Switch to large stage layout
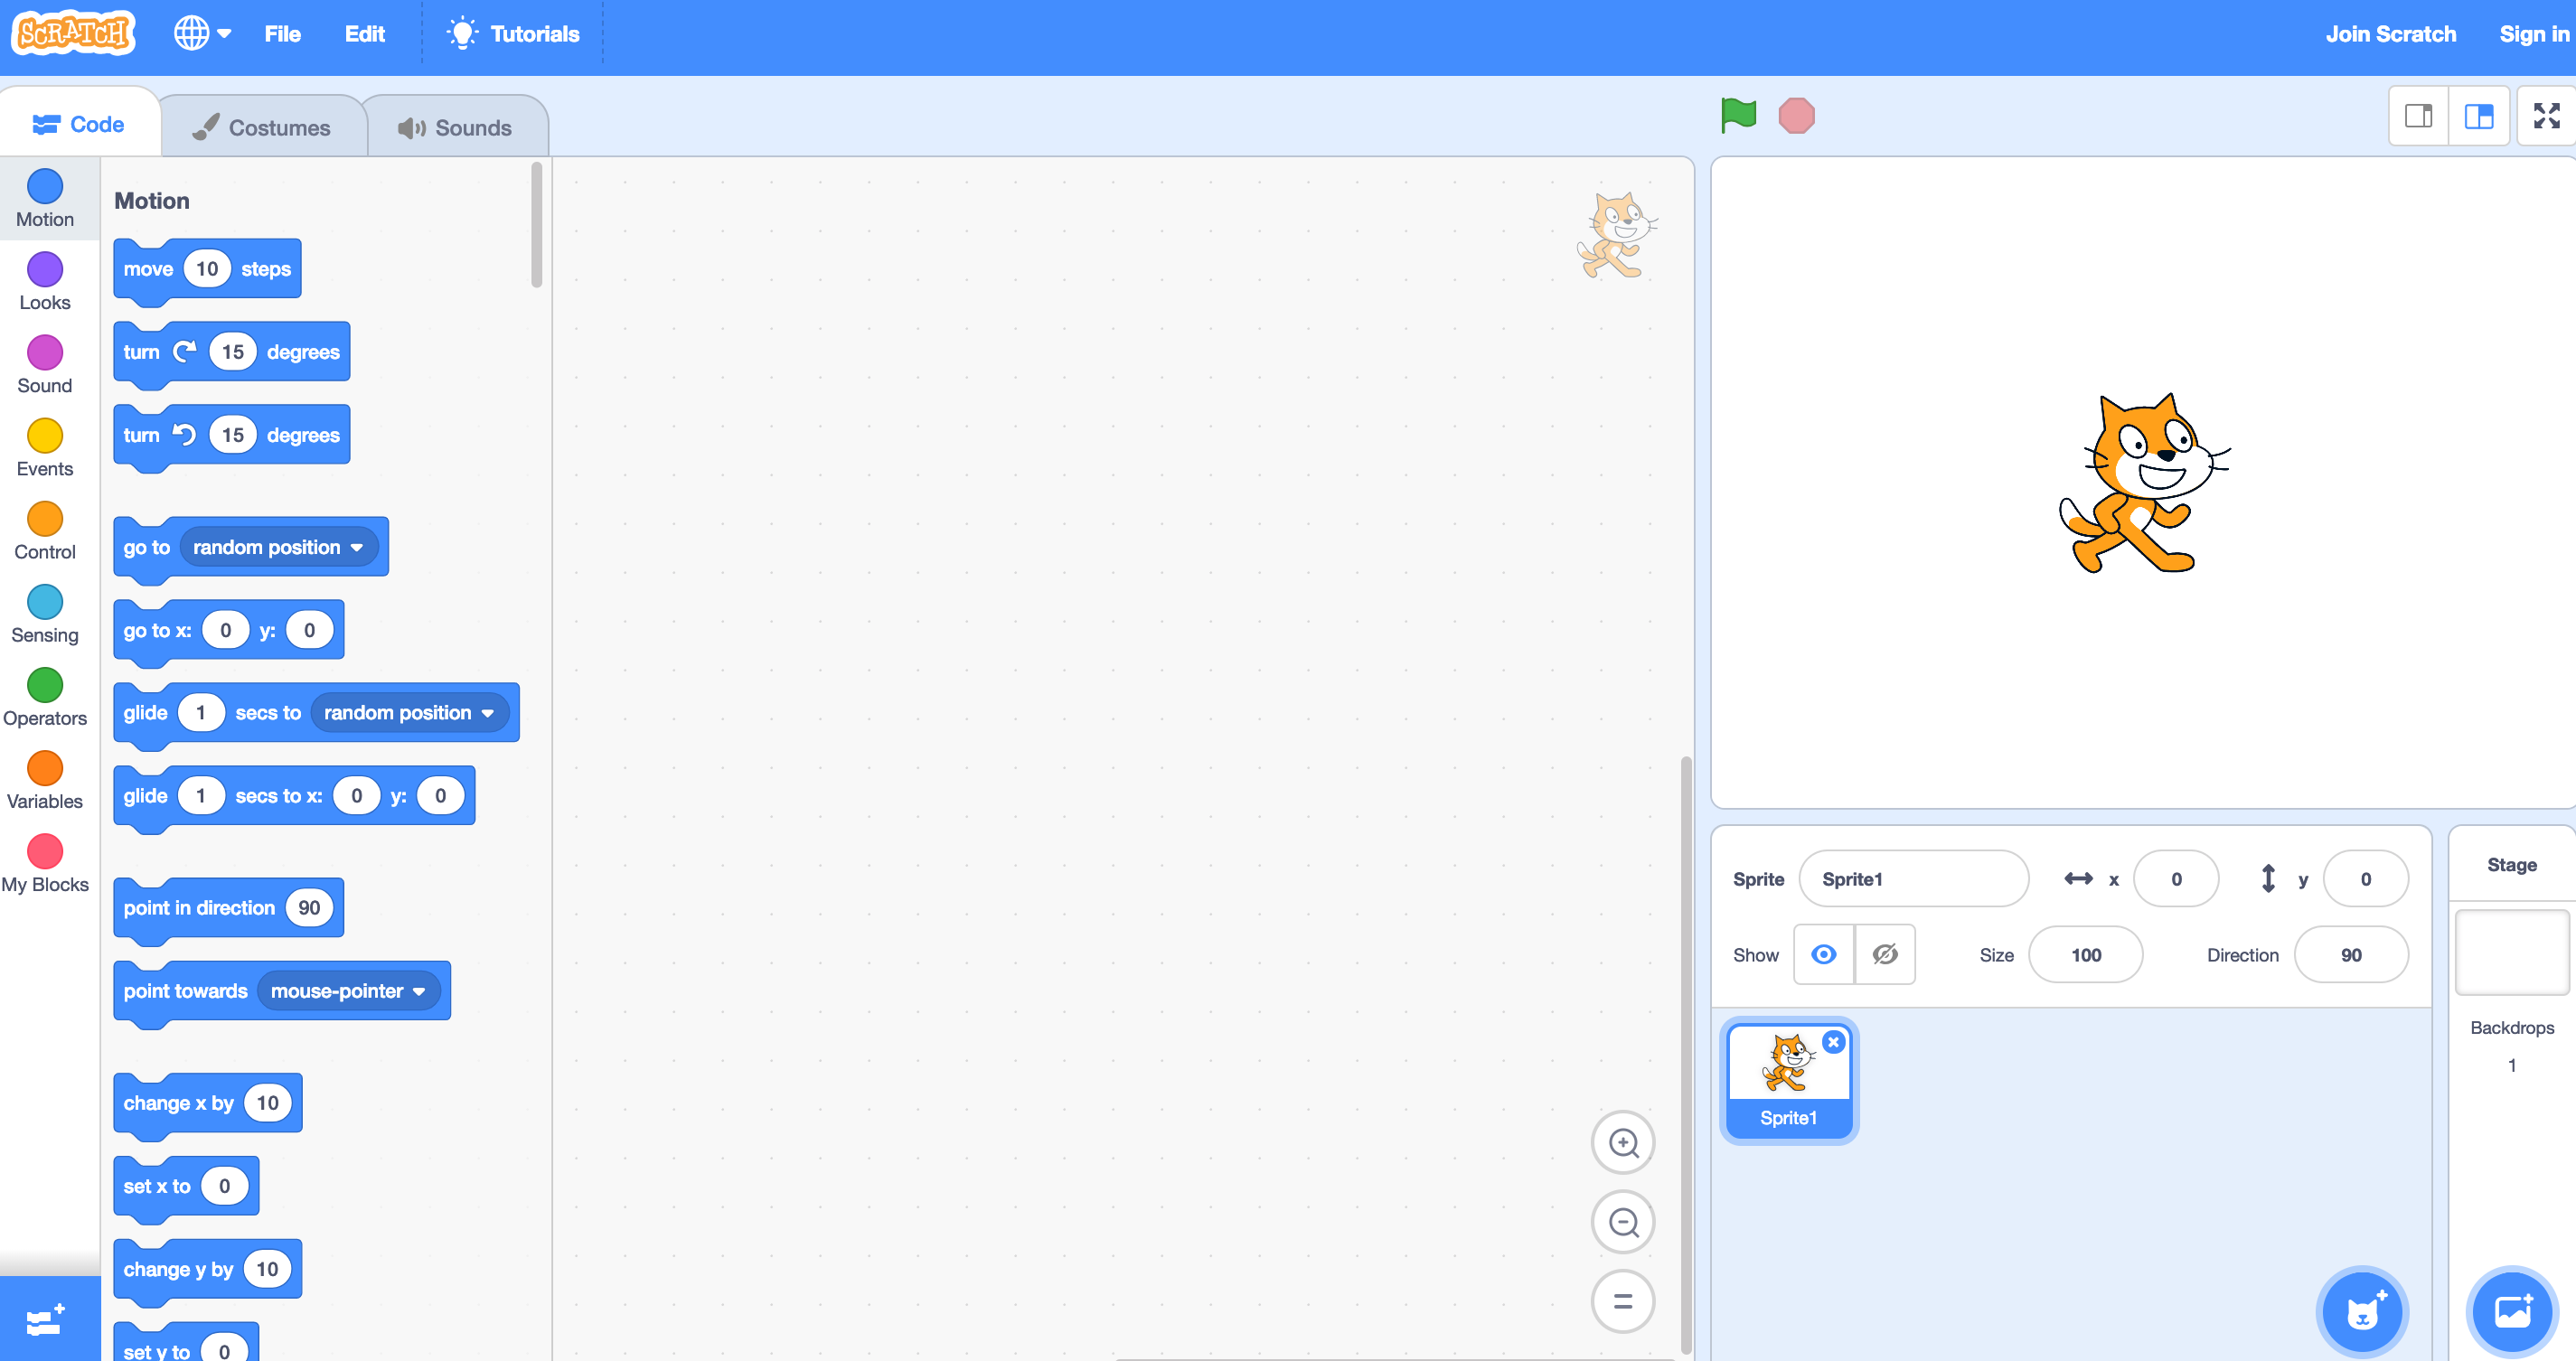Viewport: 2576px width, 1361px height. (x=2478, y=116)
